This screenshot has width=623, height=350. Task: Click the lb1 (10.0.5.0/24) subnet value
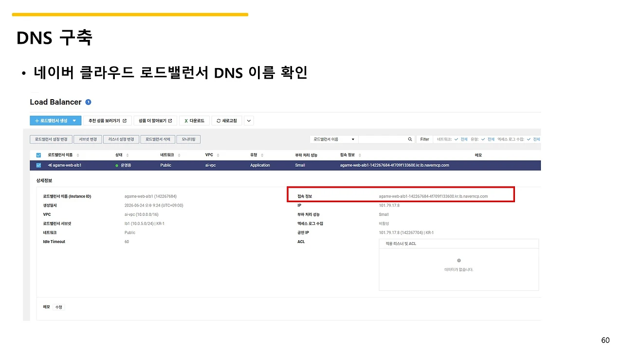click(144, 224)
